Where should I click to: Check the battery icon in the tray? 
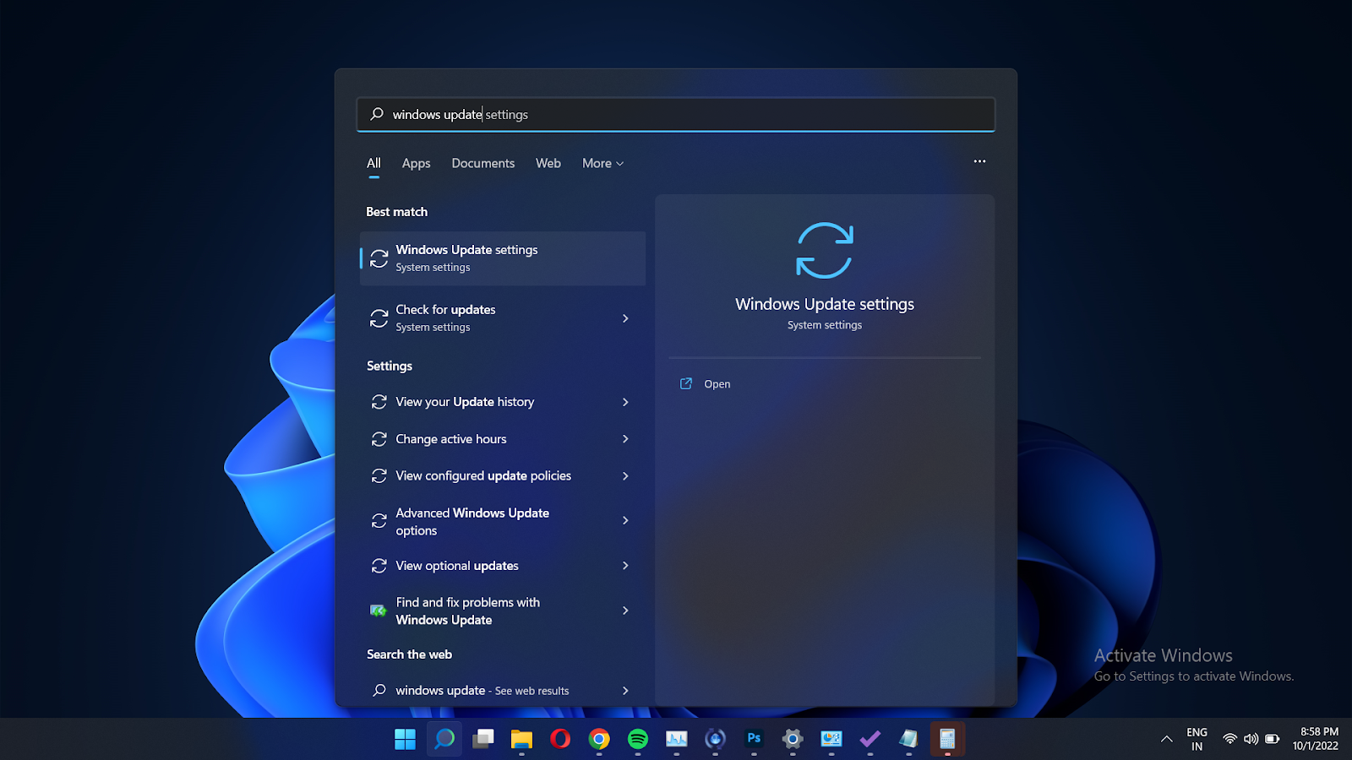tap(1272, 739)
